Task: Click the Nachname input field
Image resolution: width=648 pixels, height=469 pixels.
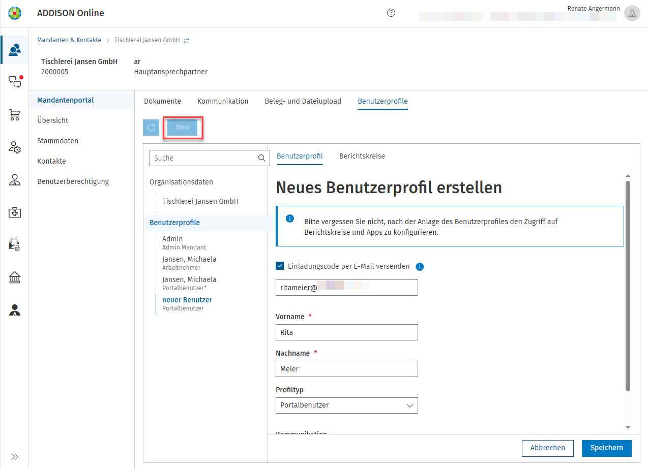Action: pos(346,369)
